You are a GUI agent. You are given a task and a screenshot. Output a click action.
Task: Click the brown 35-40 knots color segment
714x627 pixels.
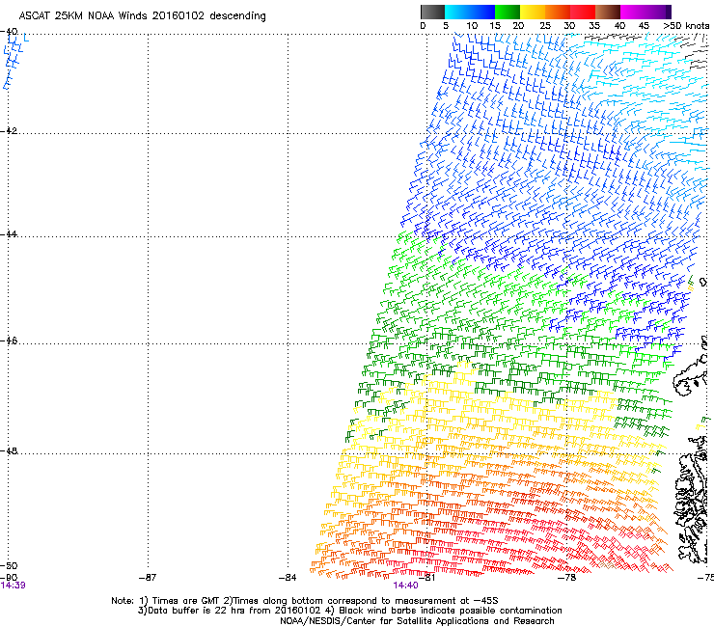[608, 12]
